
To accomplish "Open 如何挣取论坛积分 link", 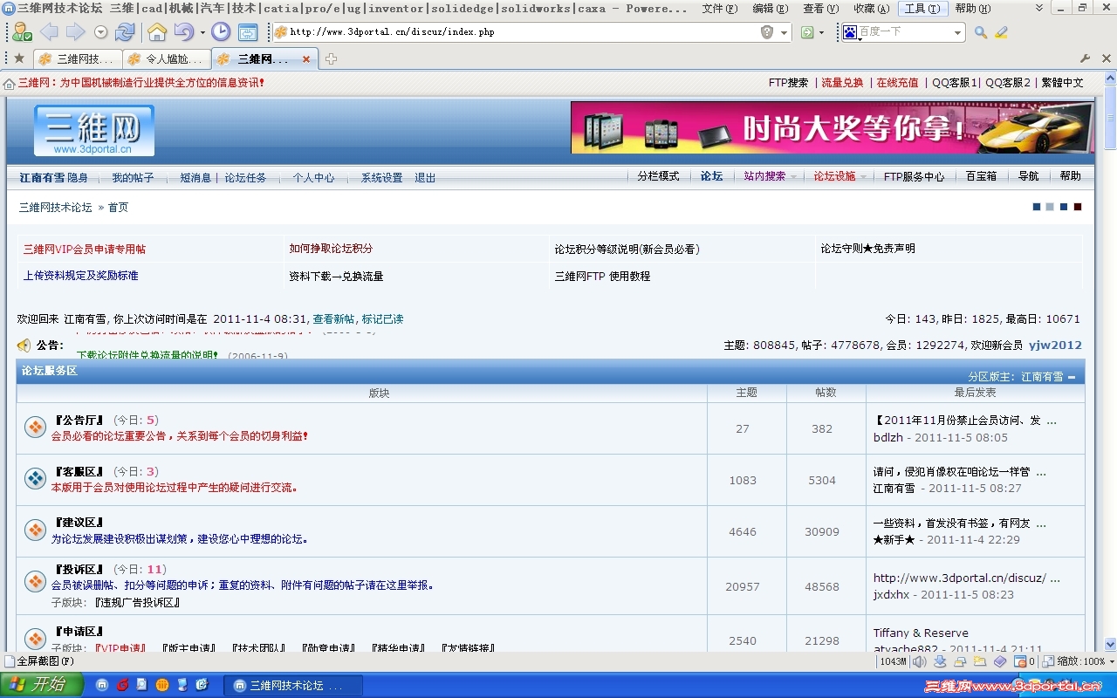I will [331, 249].
